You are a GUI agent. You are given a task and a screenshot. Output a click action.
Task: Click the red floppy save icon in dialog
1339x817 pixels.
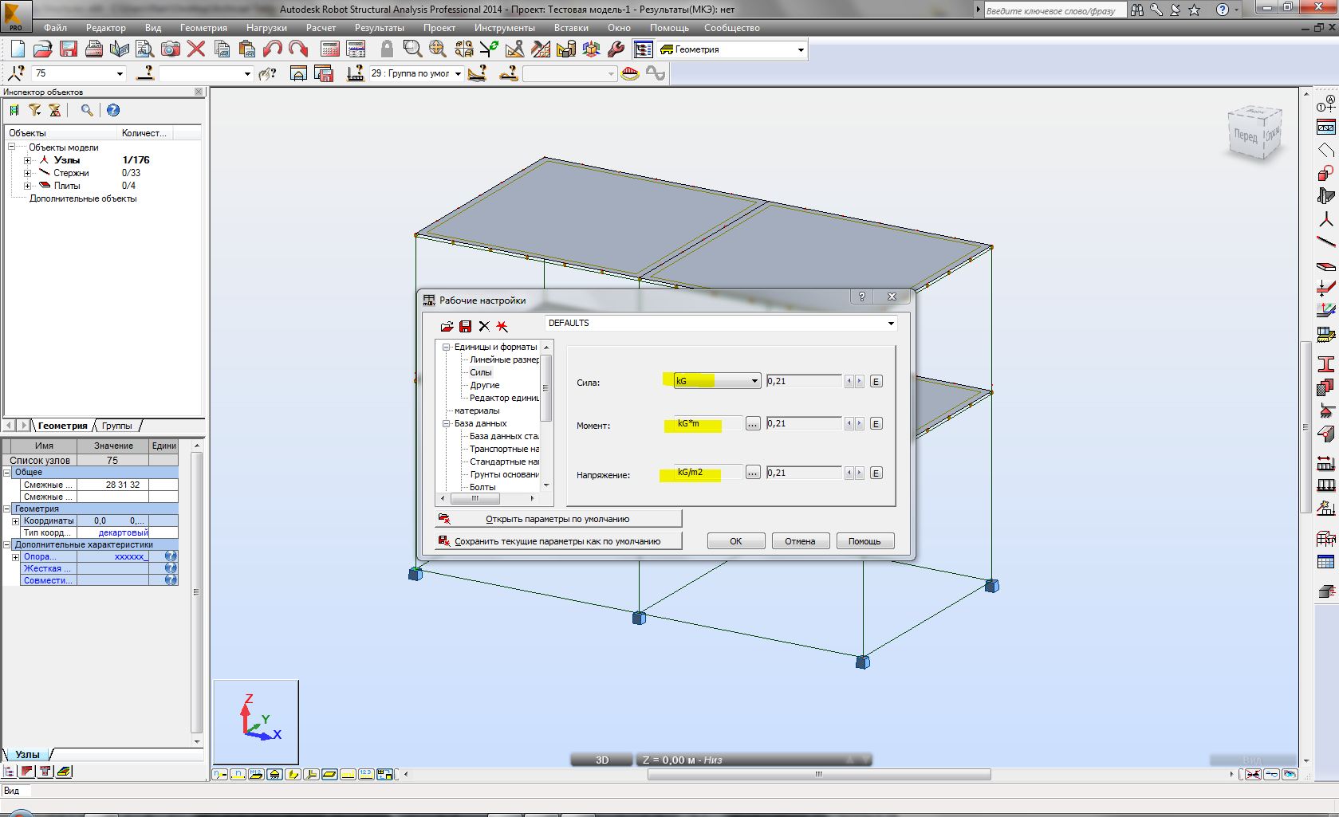tap(465, 326)
